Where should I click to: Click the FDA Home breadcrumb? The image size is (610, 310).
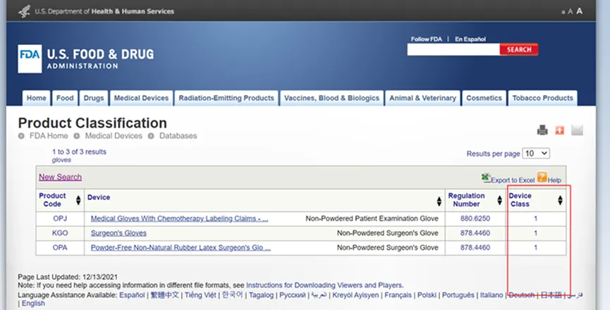click(49, 136)
